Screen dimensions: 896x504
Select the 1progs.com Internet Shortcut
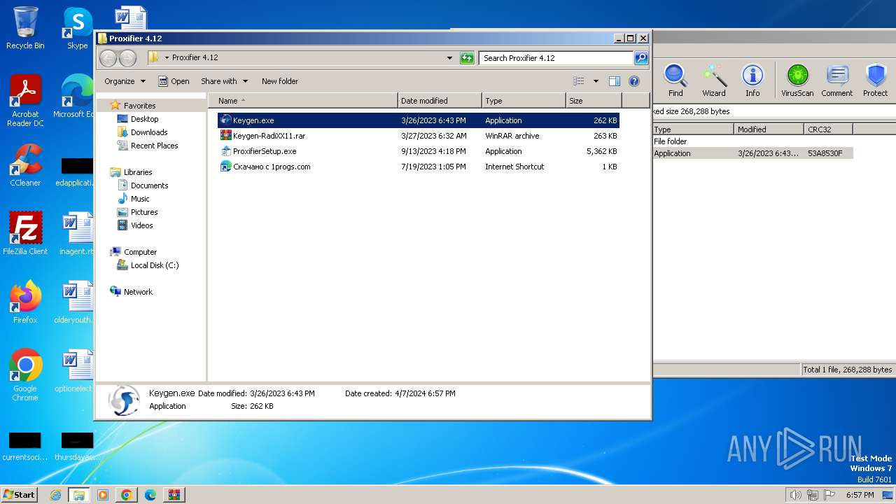click(x=418, y=167)
